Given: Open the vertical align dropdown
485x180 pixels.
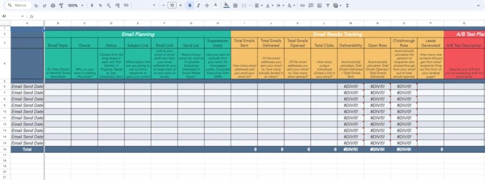Looking at the screenshot, I should coord(269,6).
